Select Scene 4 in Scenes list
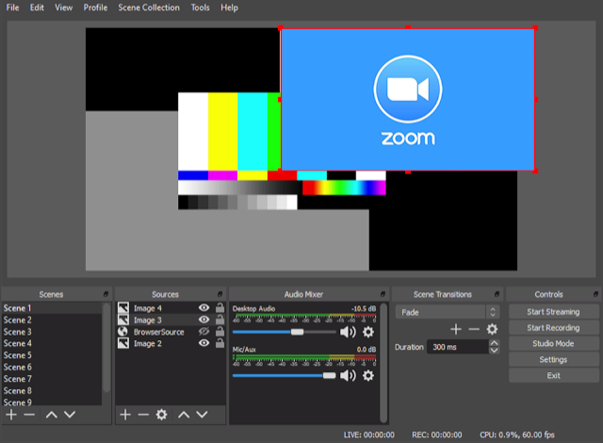This screenshot has height=443, width=603. coord(52,343)
